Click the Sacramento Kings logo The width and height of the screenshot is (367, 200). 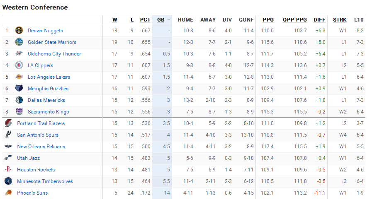19,112
